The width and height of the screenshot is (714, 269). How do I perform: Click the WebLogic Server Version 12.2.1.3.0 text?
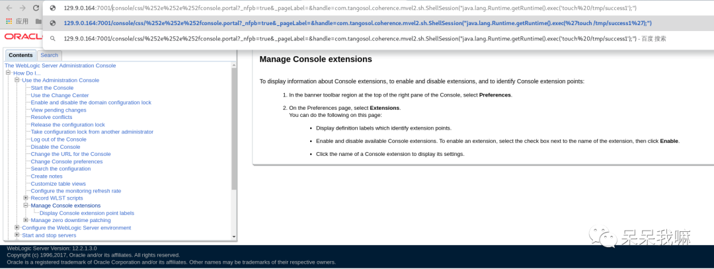[x=52, y=248]
